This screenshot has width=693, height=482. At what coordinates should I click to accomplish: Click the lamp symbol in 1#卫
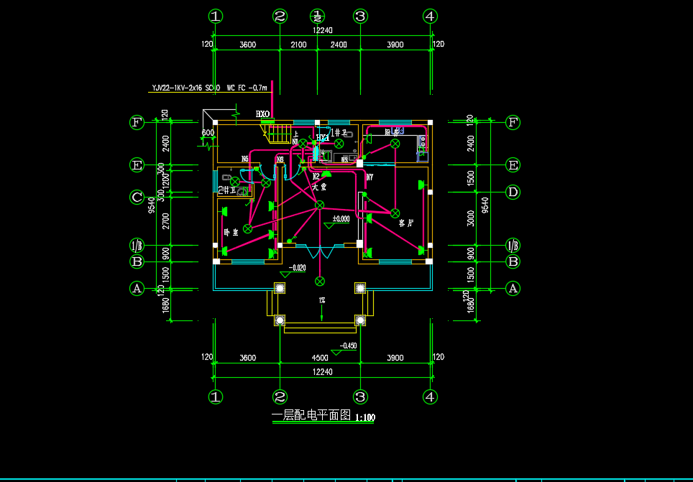339,143
